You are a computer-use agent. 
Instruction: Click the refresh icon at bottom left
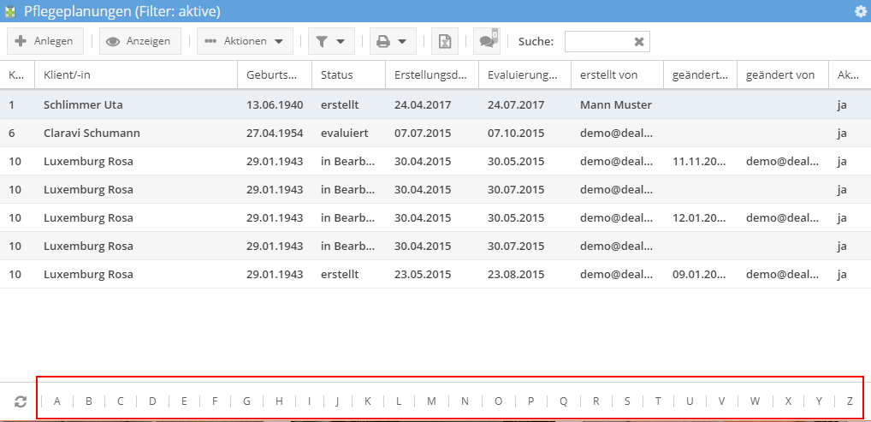21,401
